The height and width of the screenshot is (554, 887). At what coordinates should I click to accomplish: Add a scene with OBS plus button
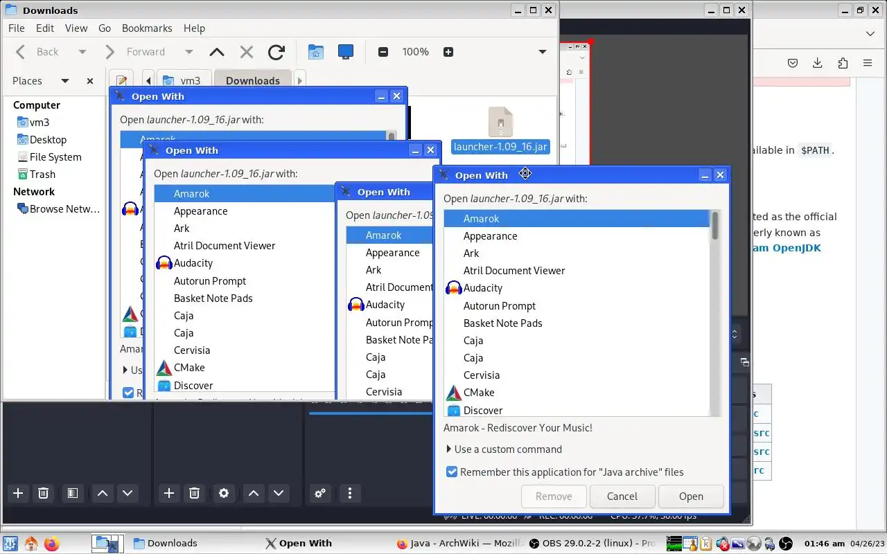click(x=18, y=493)
